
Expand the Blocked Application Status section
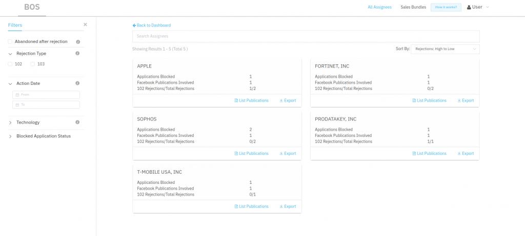[x=10, y=136]
